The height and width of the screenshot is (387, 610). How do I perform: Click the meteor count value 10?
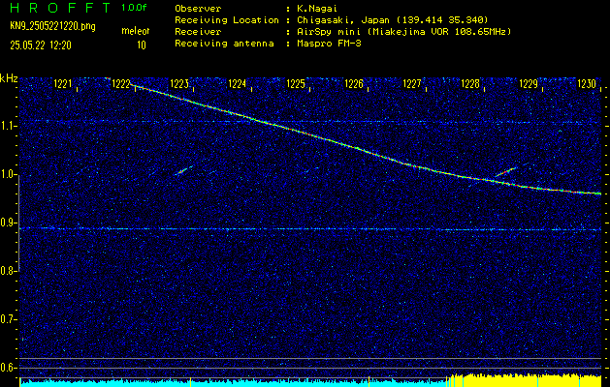[x=142, y=45]
